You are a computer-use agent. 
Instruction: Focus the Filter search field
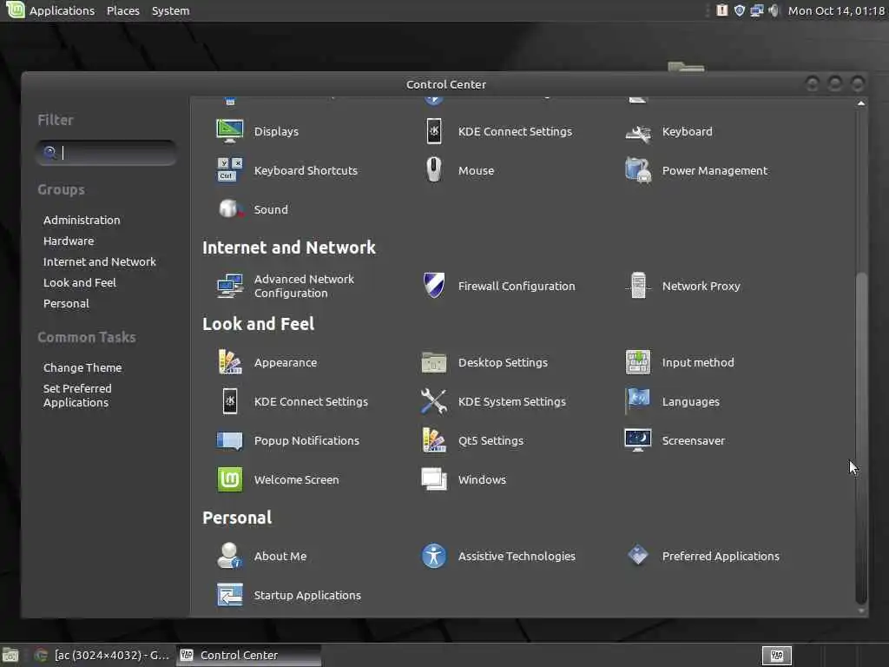point(106,153)
